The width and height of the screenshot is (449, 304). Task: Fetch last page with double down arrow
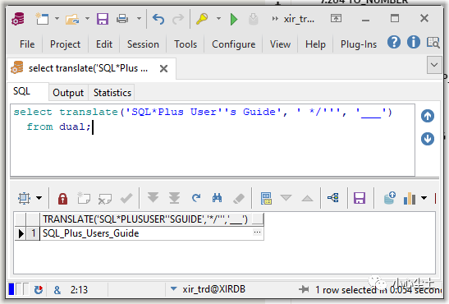[174, 198]
